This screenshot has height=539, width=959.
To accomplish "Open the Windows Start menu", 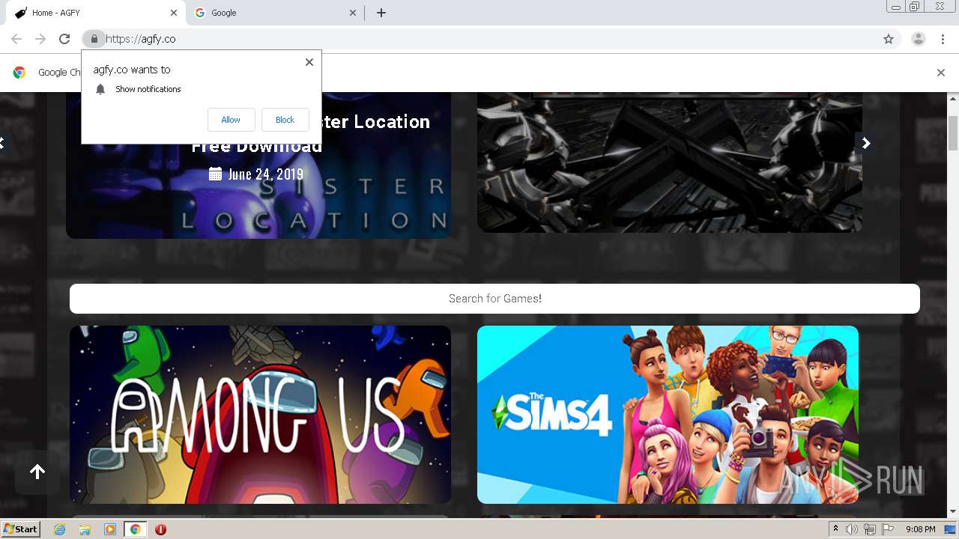I will tap(21, 529).
